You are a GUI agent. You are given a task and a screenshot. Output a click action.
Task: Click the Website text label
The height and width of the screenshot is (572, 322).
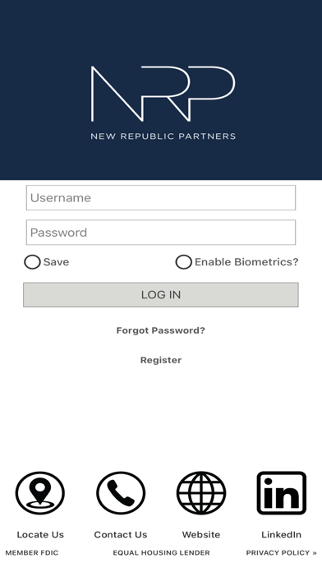pyautogui.click(x=201, y=534)
